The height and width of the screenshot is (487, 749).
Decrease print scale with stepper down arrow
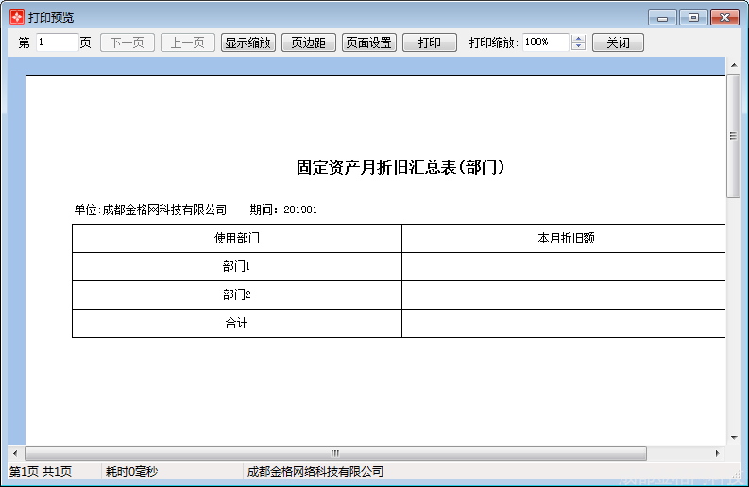tap(579, 47)
